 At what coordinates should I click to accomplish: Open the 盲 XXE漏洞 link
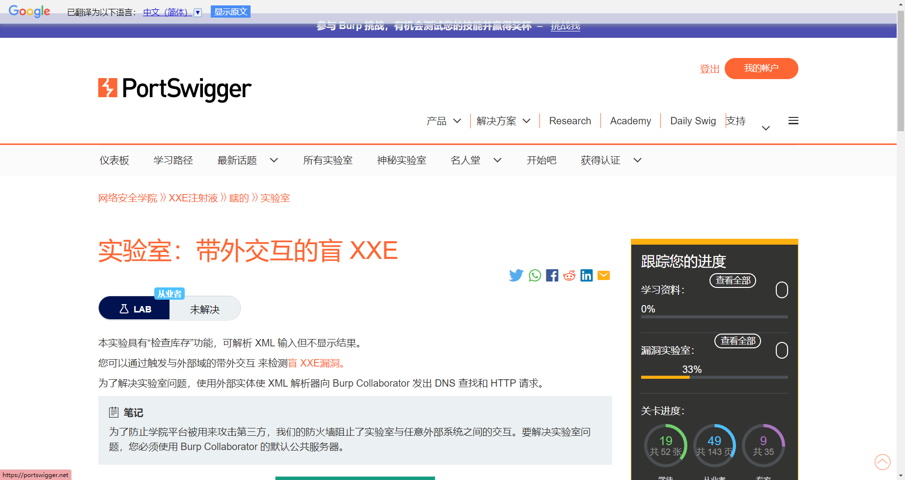coord(317,363)
